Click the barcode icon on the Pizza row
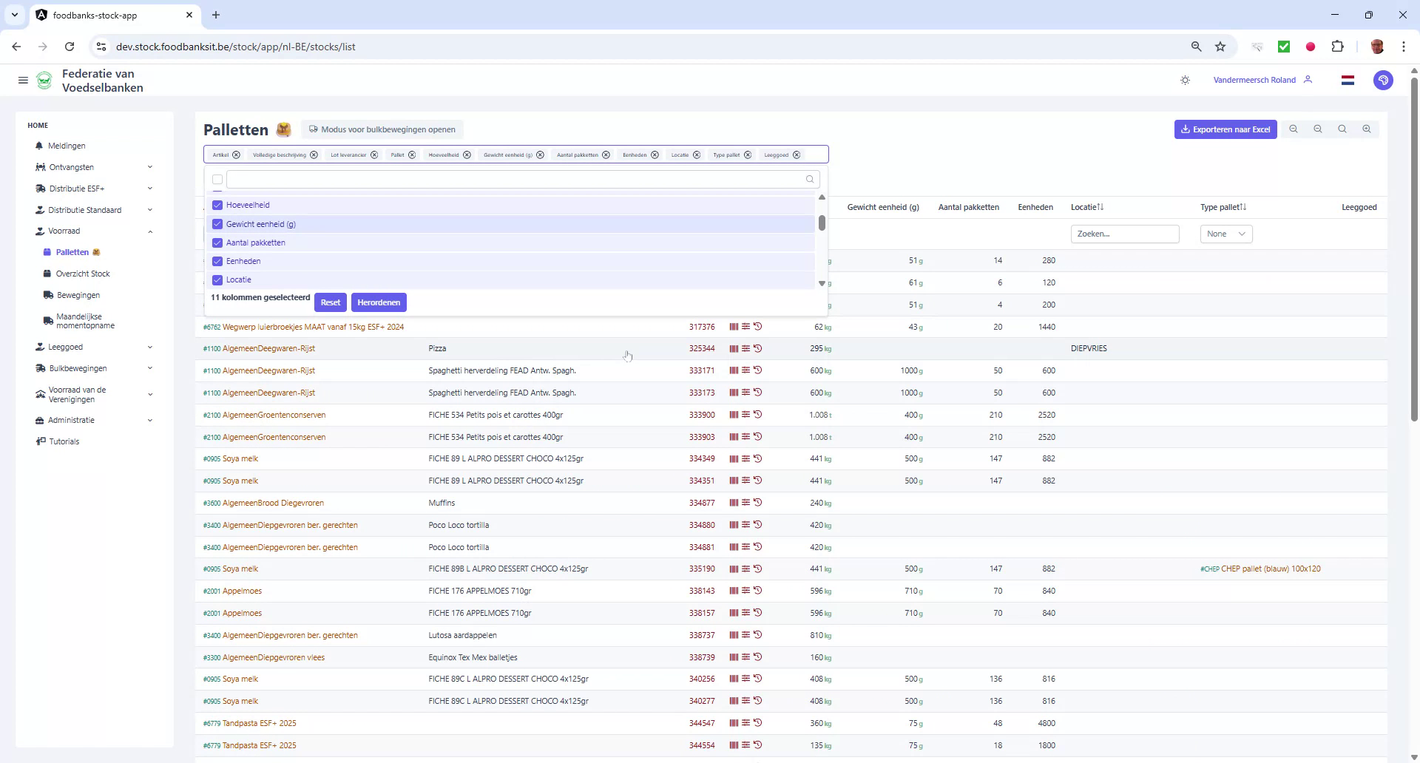This screenshot has width=1420, height=763. pos(733,348)
